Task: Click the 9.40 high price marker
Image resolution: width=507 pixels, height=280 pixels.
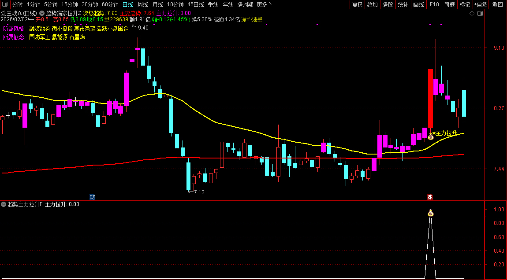Action: click(x=143, y=28)
